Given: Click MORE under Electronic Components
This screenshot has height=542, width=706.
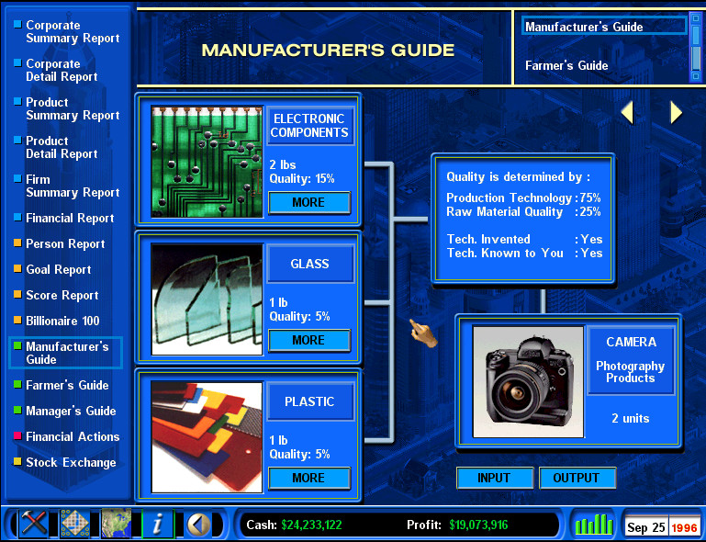Looking at the screenshot, I should point(308,203).
